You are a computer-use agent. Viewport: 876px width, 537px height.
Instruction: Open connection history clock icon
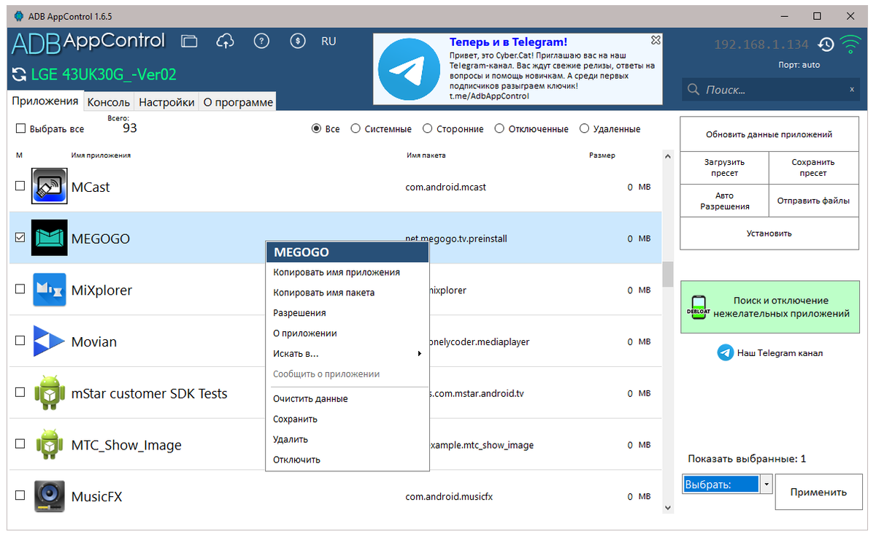click(x=826, y=45)
